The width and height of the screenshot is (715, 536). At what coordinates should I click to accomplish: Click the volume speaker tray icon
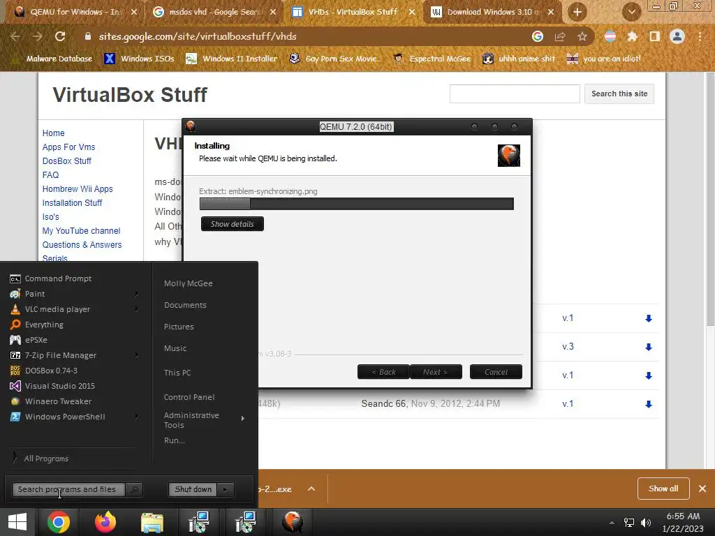[x=646, y=522]
